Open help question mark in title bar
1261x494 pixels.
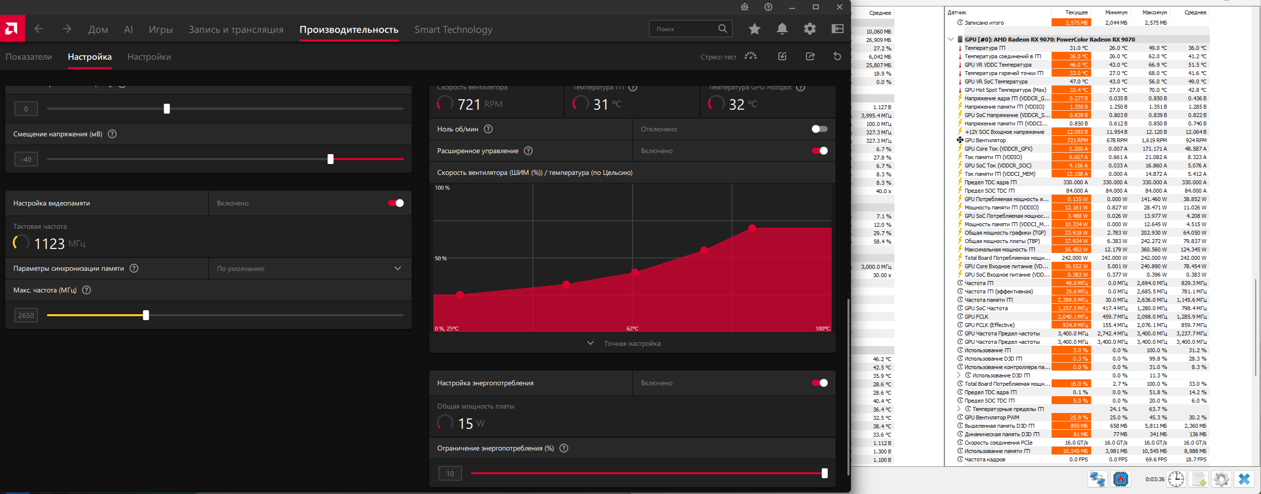tap(768, 7)
